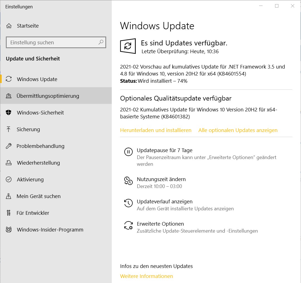Click the KB4601554 update description text

click(x=203, y=70)
